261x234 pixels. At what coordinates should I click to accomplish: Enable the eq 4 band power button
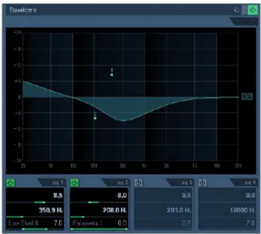(x=203, y=183)
